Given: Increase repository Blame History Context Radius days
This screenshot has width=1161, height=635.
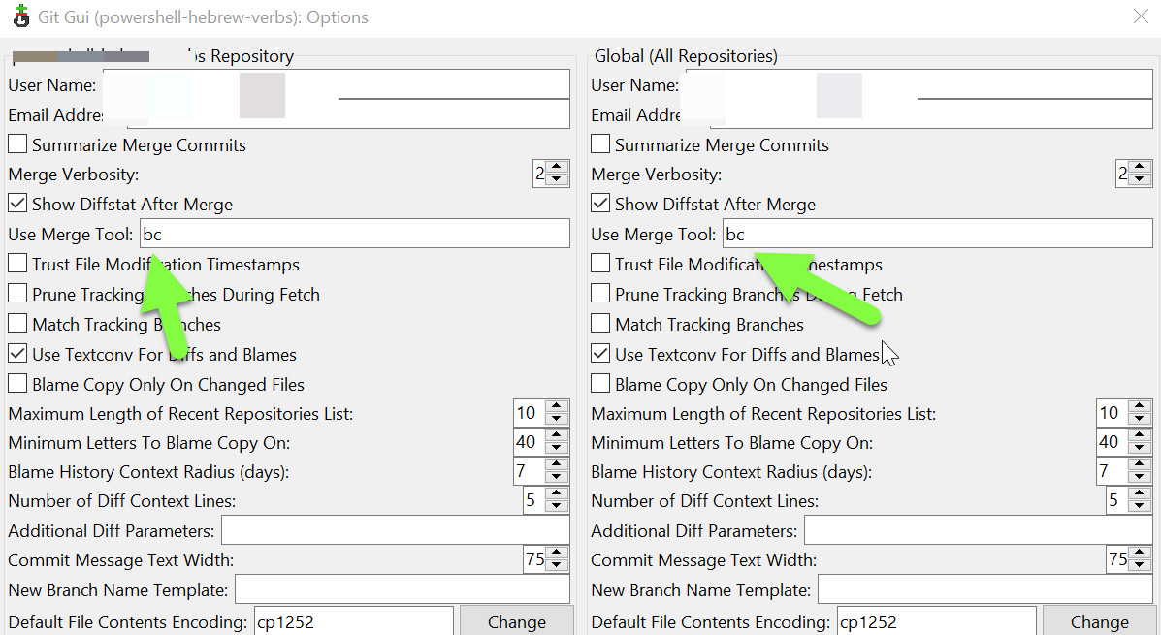Looking at the screenshot, I should pyautogui.click(x=557, y=464).
